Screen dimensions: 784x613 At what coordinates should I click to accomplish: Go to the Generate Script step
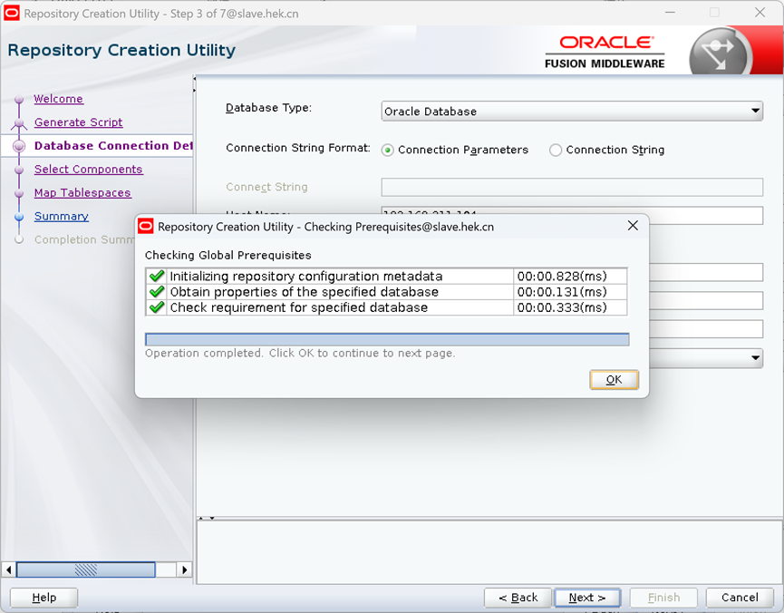pyautogui.click(x=79, y=122)
